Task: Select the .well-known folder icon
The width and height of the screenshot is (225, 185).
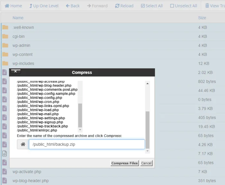Action: [5, 27]
